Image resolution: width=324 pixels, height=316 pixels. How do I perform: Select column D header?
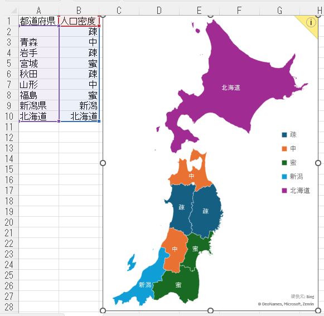[159, 11]
